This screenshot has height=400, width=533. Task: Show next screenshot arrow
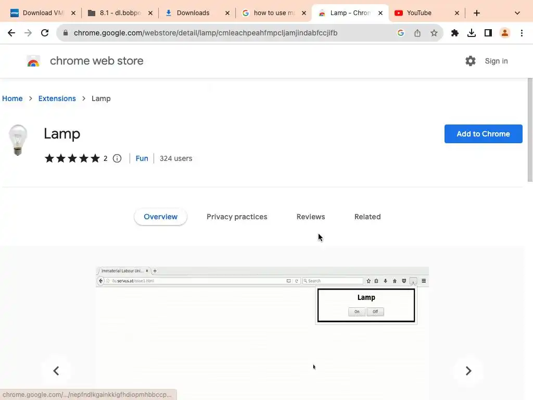pyautogui.click(x=468, y=371)
